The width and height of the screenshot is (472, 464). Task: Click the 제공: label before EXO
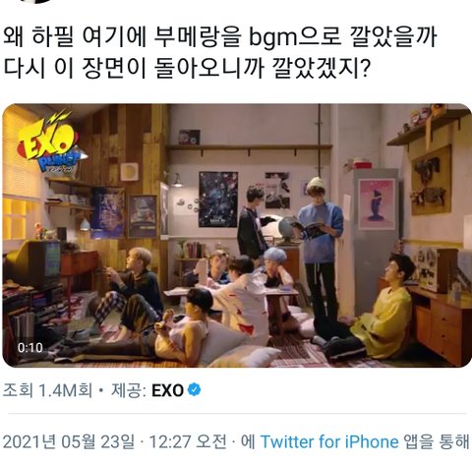(129, 390)
